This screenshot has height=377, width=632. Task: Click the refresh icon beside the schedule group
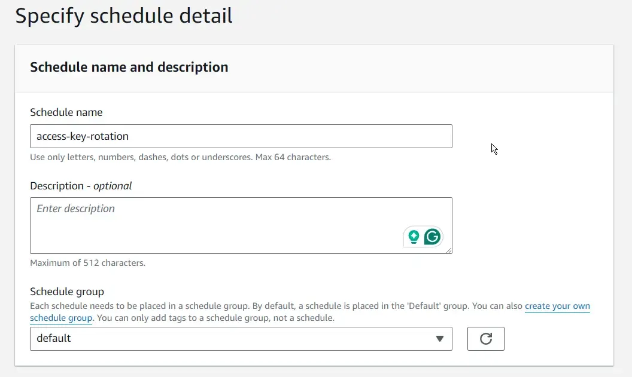tap(485, 338)
